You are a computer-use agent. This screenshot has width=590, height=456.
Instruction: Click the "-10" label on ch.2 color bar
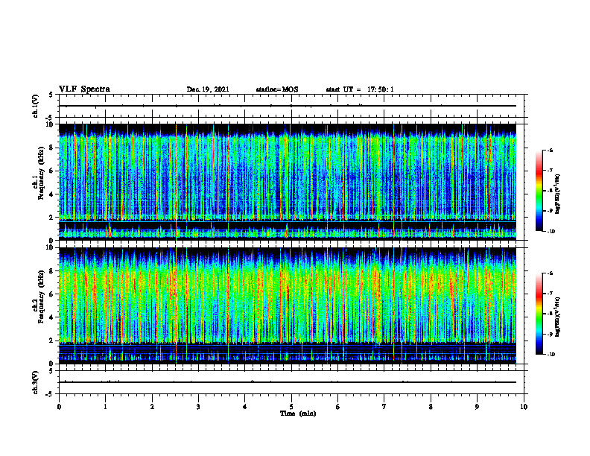click(551, 355)
